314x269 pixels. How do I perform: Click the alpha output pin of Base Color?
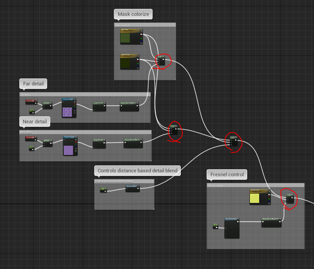pos(141,43)
